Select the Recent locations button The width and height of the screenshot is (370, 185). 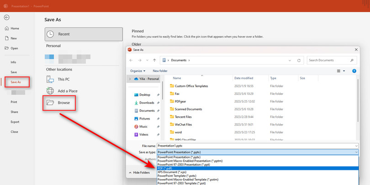[84, 34]
